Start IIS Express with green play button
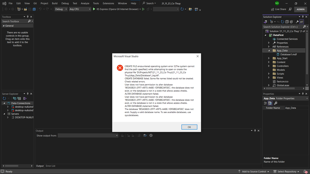The height and width of the screenshot is (174, 310). coord(94,9)
